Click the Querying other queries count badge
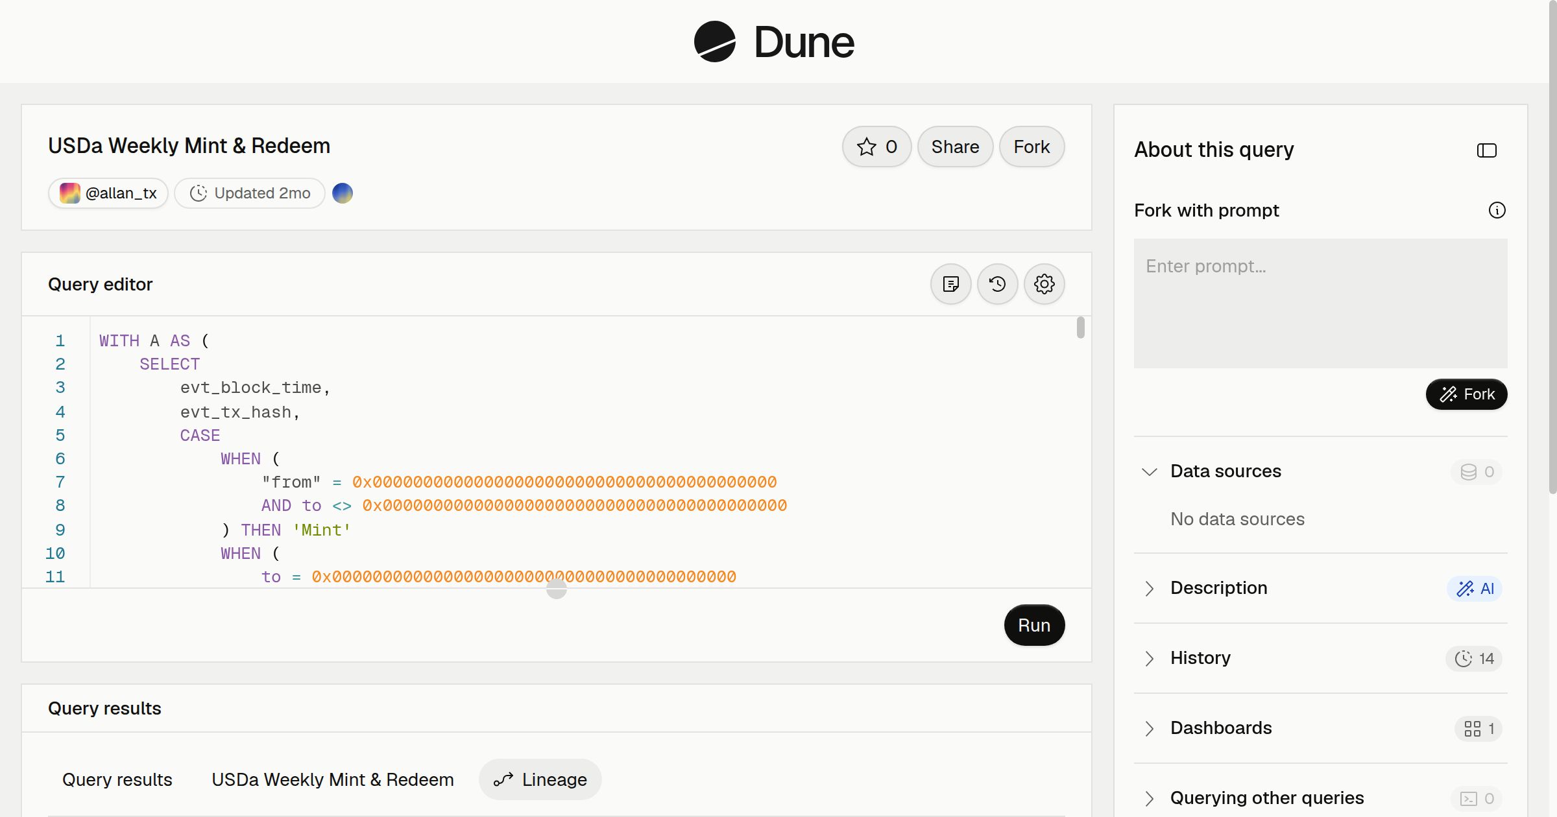Viewport: 1557px width, 817px height. point(1477,799)
